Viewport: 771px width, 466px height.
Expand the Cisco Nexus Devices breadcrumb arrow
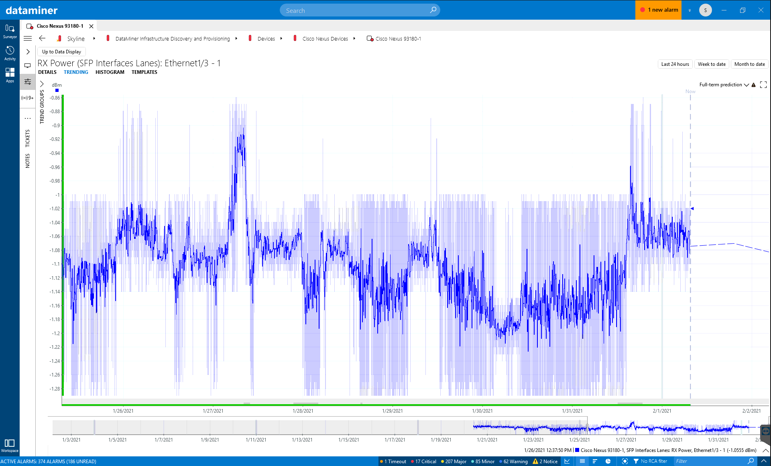coord(354,39)
